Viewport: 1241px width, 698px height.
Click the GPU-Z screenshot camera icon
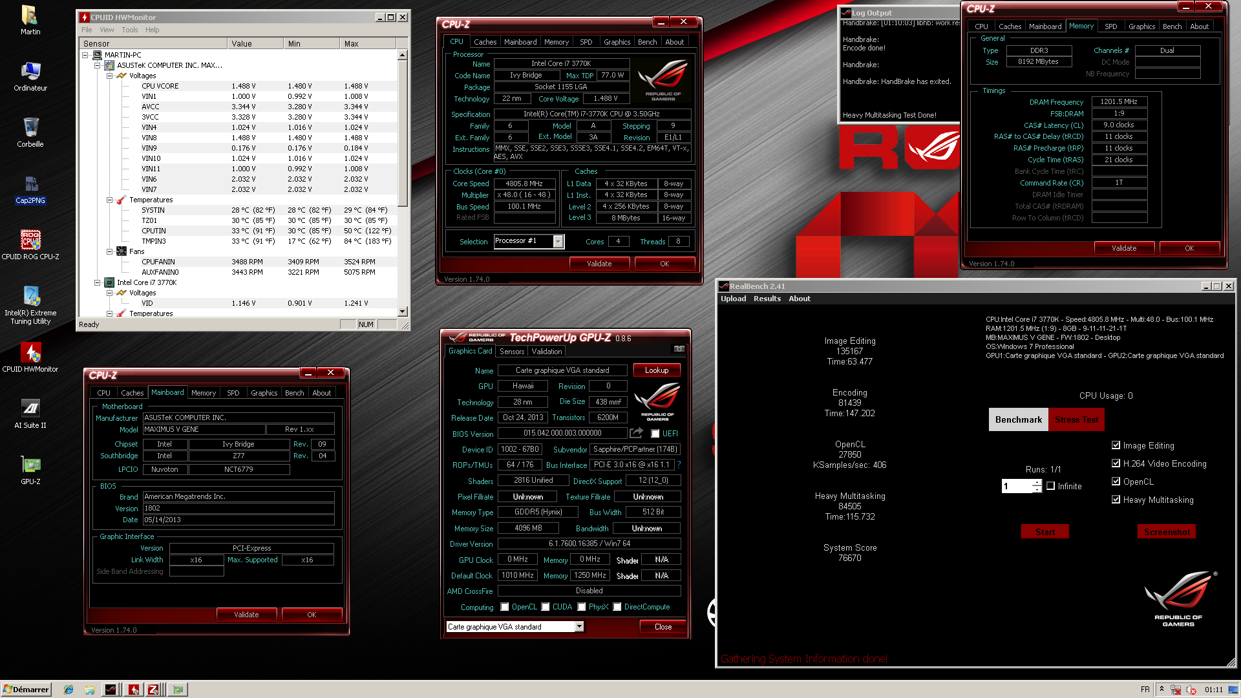coord(679,348)
